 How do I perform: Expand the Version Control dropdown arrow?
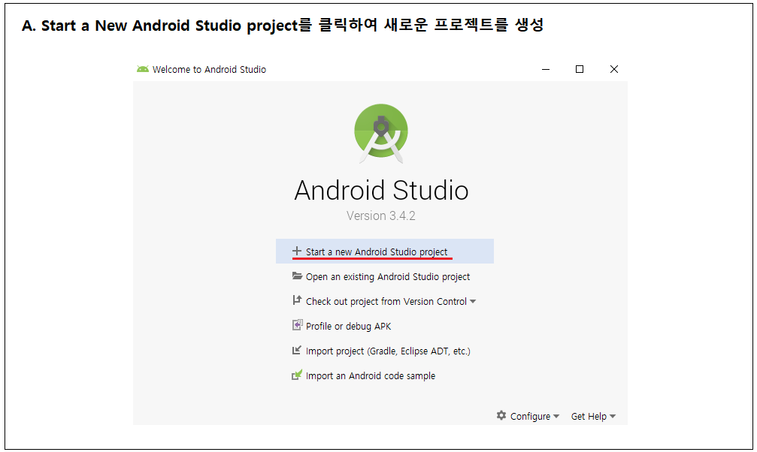tap(473, 302)
